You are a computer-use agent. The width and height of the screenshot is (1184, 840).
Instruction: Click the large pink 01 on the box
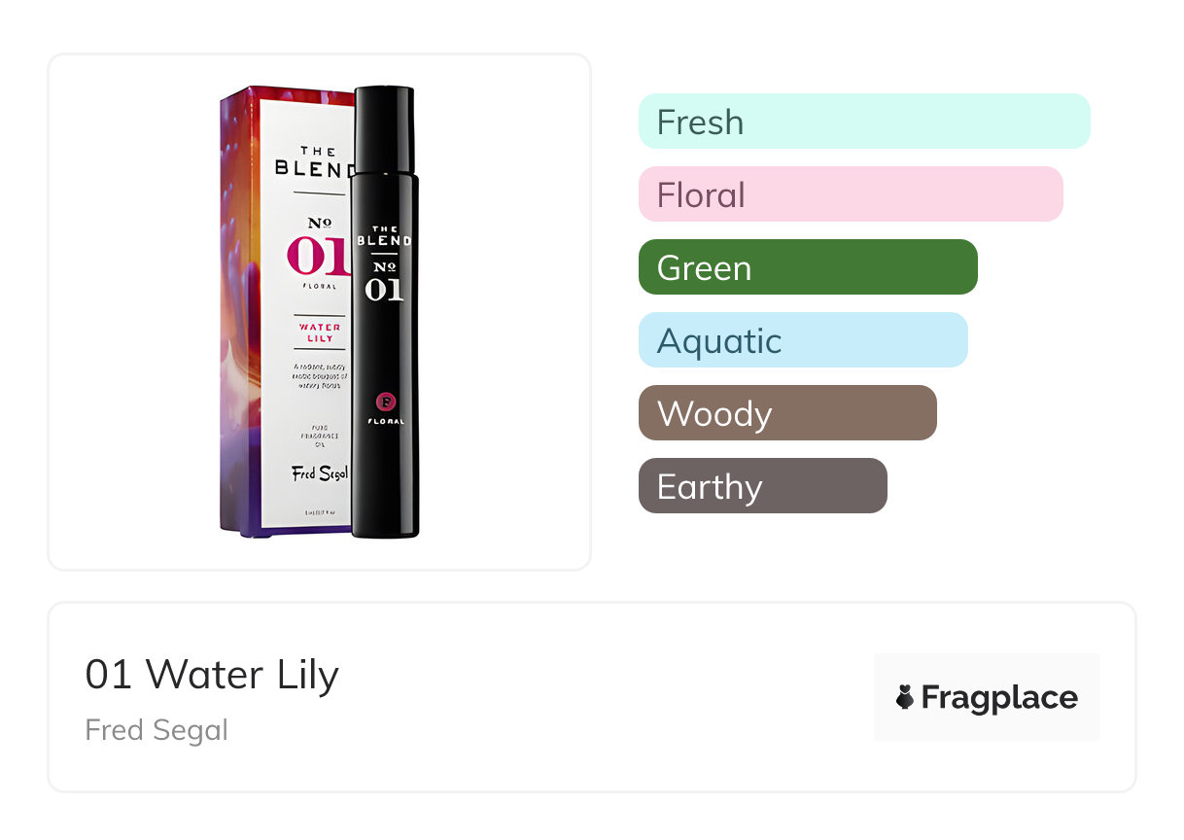[x=319, y=256]
